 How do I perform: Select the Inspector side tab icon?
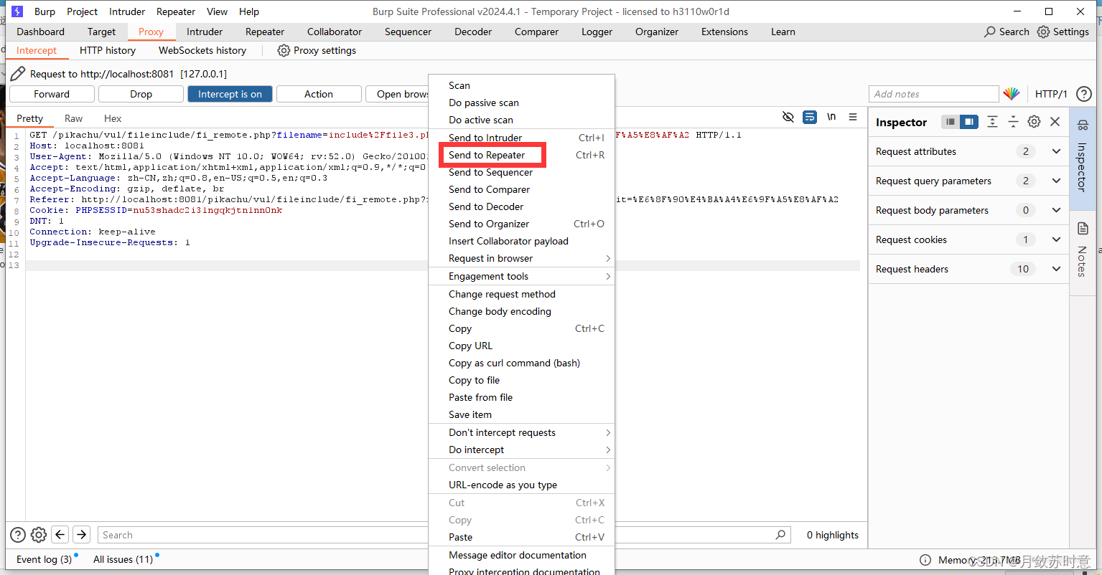point(1083,125)
